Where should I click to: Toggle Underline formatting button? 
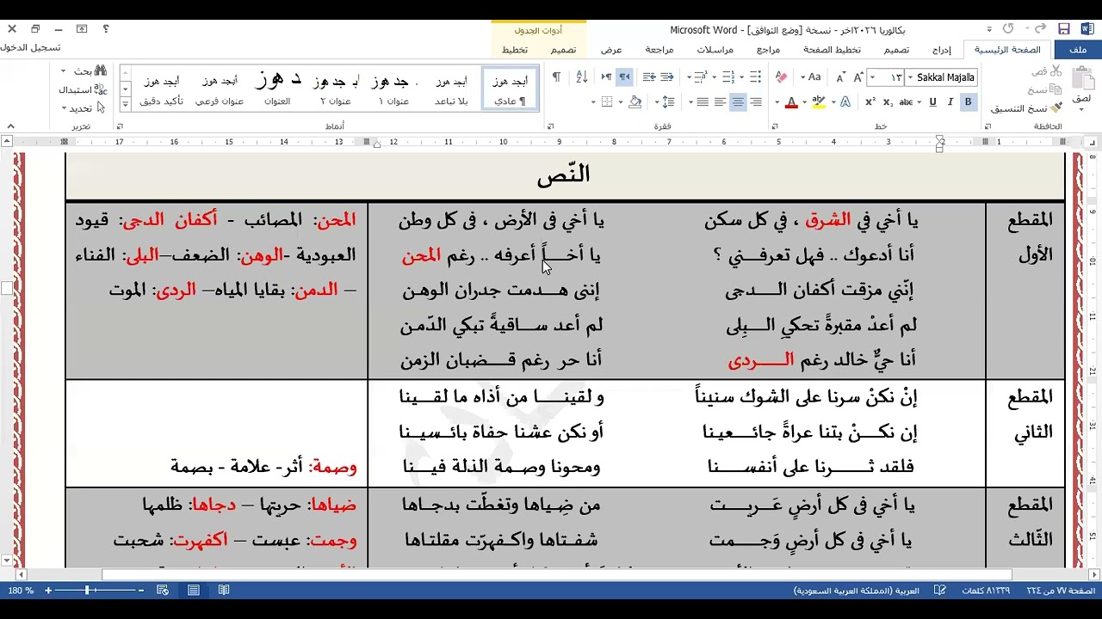(932, 101)
